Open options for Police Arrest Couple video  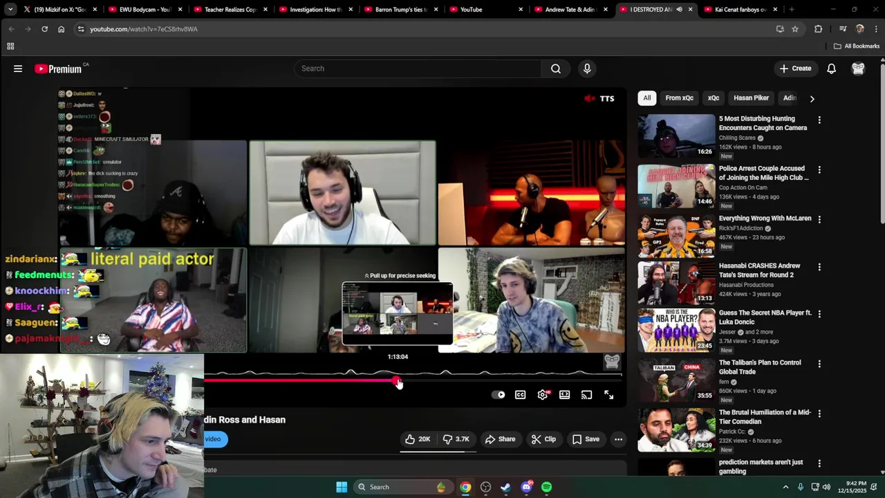pyautogui.click(x=819, y=169)
